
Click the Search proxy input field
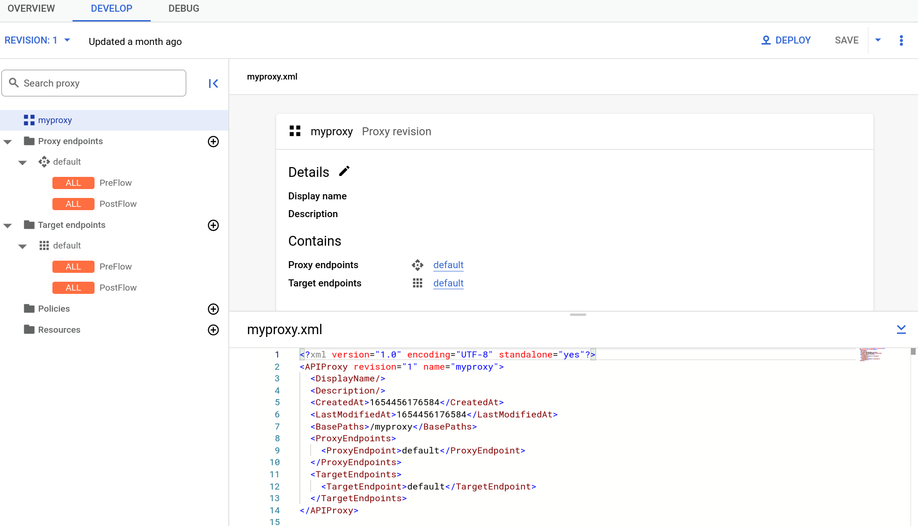click(94, 83)
